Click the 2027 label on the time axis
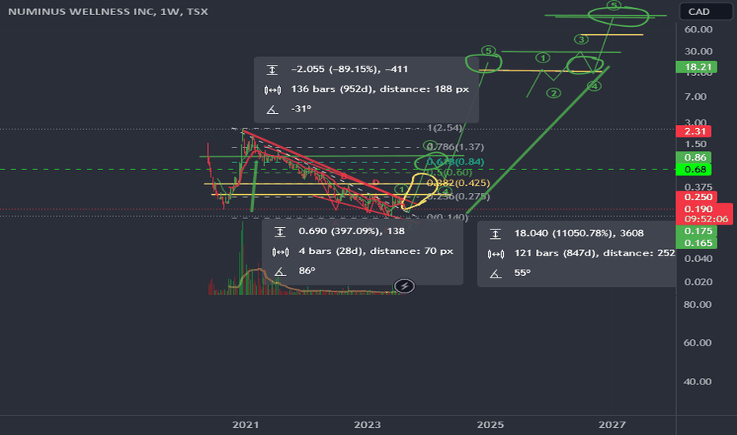737x435 pixels. tap(612, 425)
